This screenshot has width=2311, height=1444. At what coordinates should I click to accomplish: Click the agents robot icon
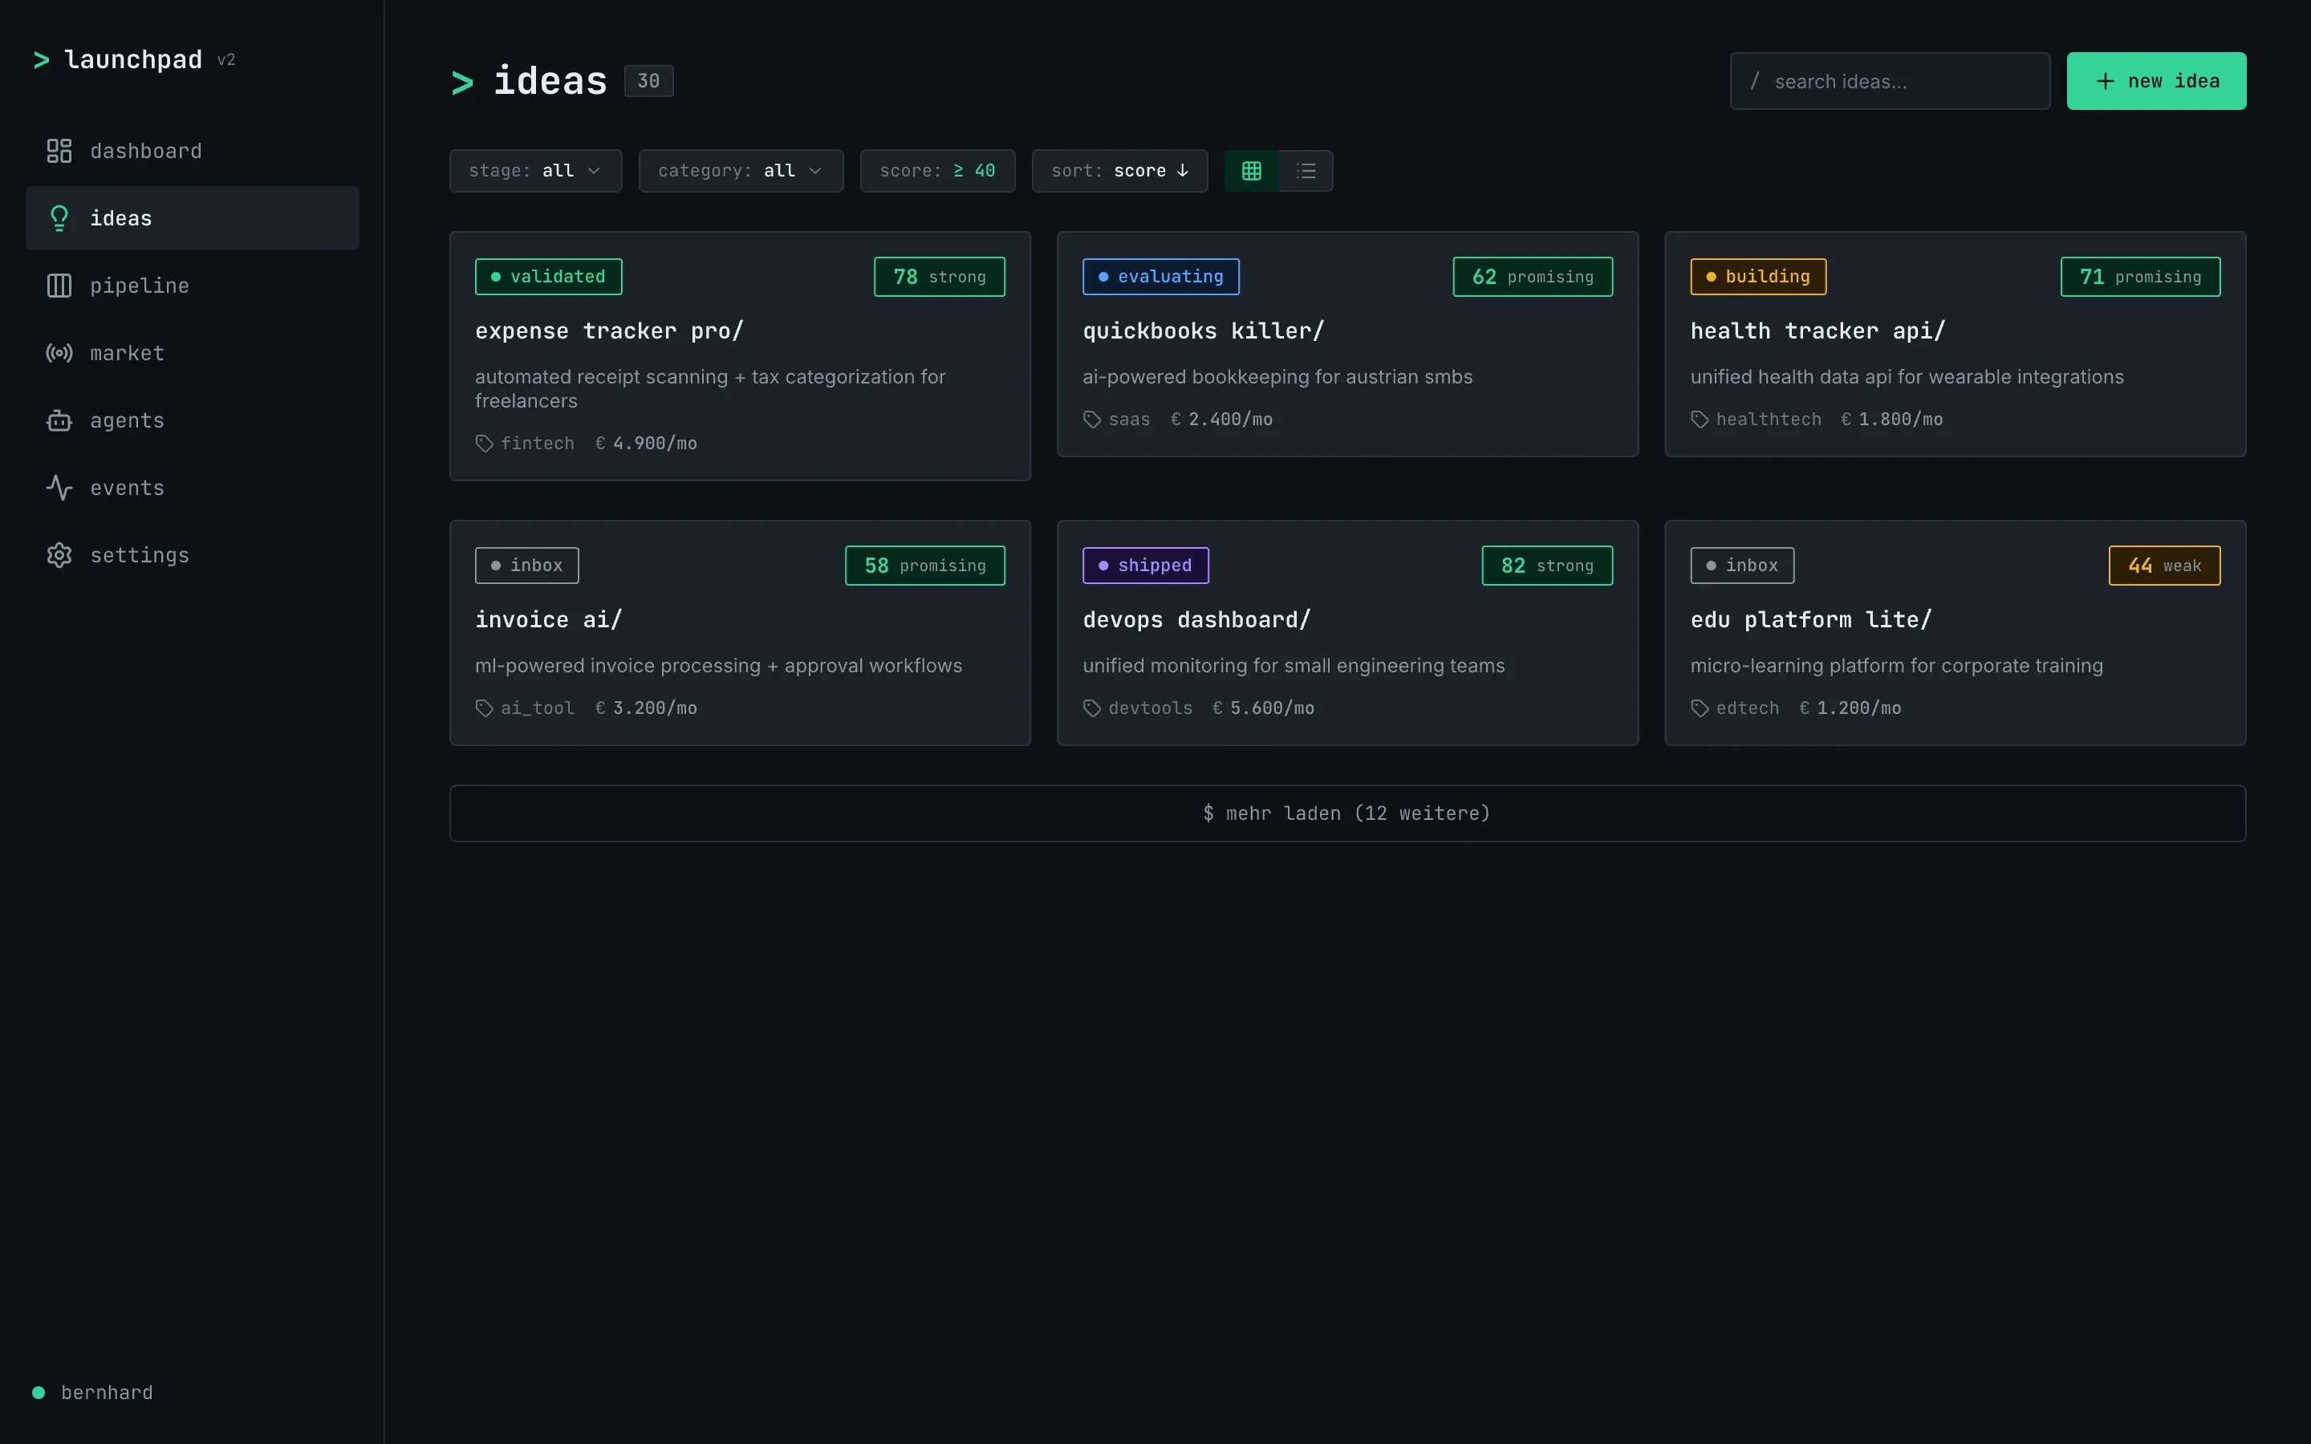tap(59, 420)
